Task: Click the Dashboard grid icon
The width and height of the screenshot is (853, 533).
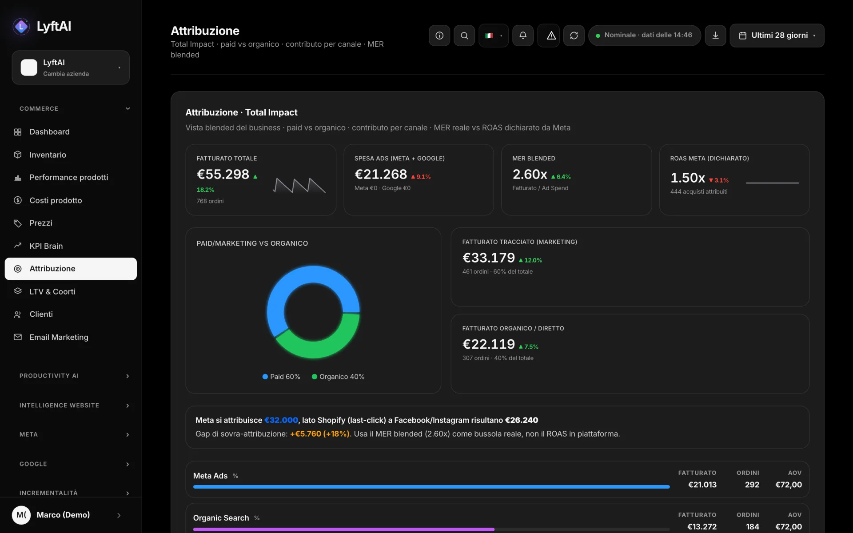Action: 18,132
